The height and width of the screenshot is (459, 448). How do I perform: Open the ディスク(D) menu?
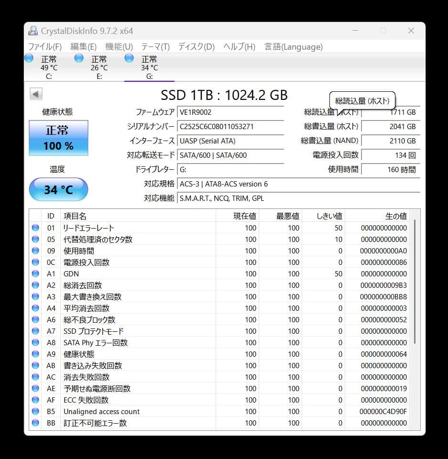(197, 46)
